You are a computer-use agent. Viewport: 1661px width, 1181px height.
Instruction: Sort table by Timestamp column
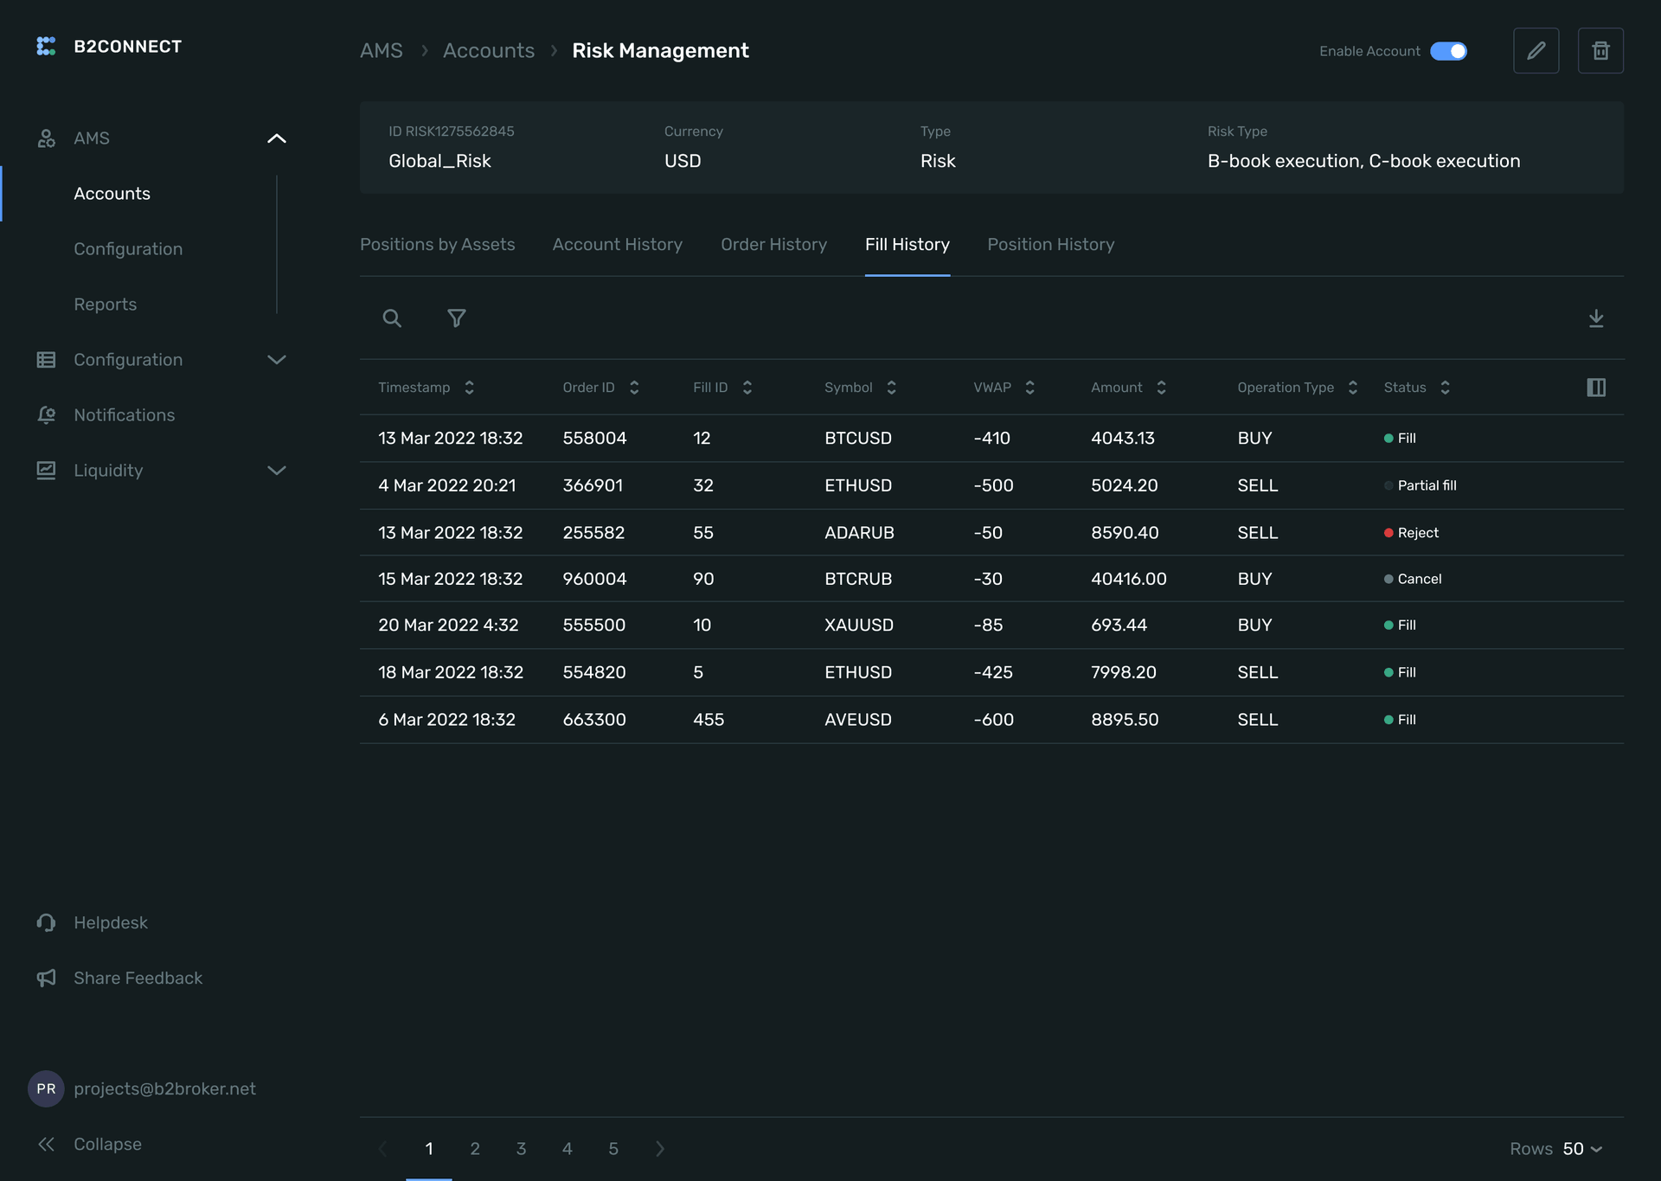(469, 388)
